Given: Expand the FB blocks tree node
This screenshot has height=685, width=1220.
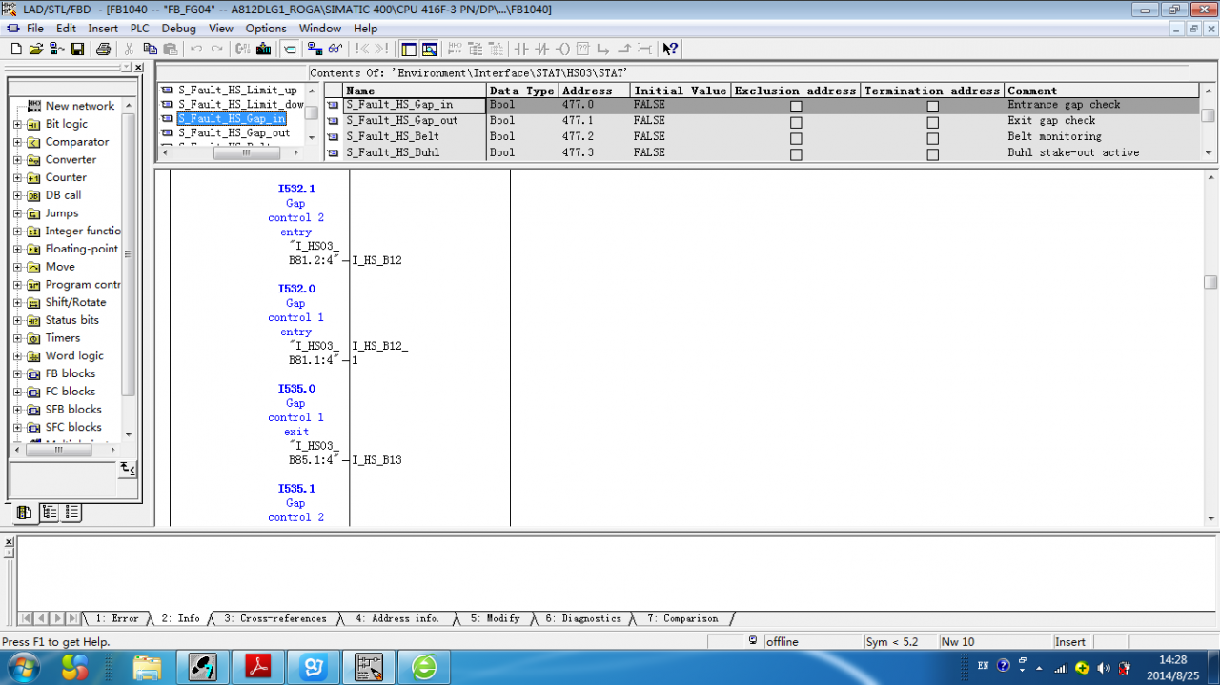Looking at the screenshot, I should [x=18, y=374].
